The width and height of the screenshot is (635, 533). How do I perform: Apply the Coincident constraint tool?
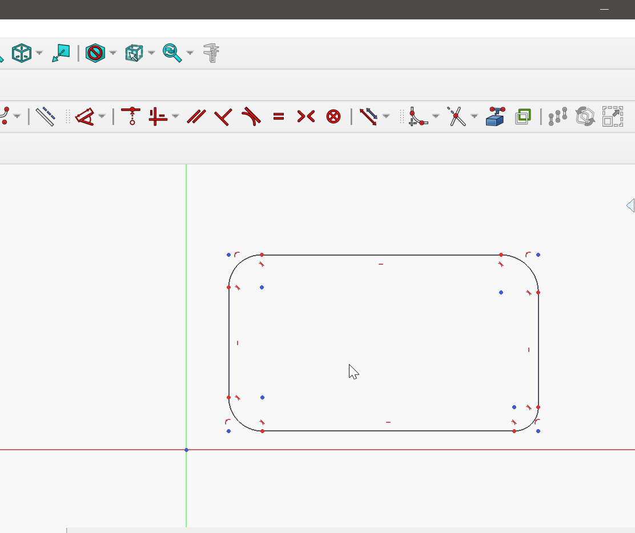click(131, 116)
